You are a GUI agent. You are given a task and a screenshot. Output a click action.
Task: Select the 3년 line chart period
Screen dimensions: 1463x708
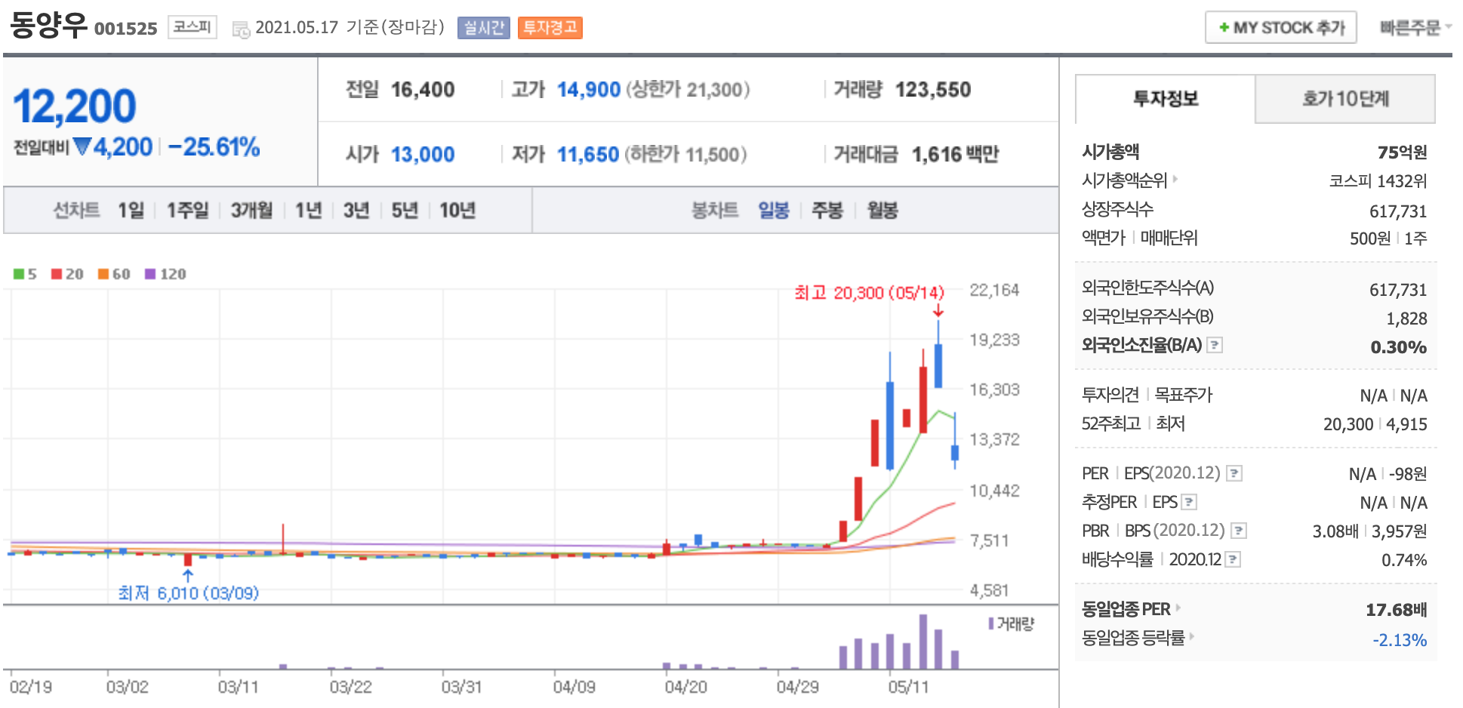(356, 210)
